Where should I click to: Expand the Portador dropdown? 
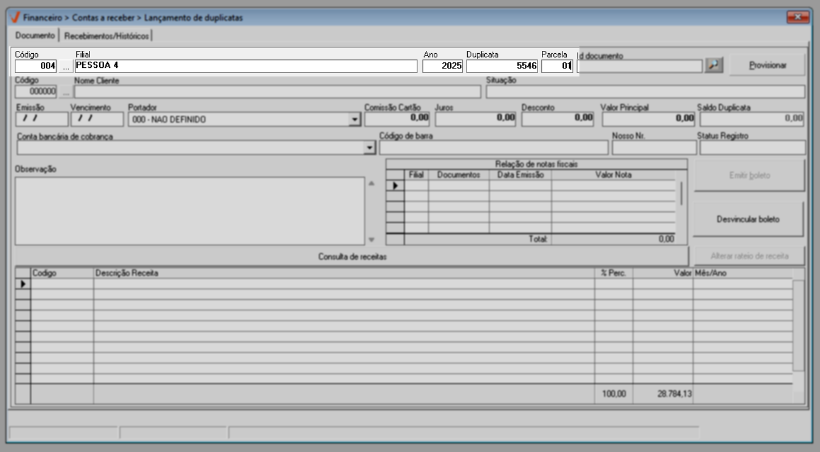click(355, 119)
